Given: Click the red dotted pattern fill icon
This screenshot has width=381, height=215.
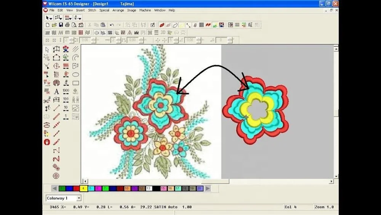Looking at the screenshot, I should coord(81,32).
